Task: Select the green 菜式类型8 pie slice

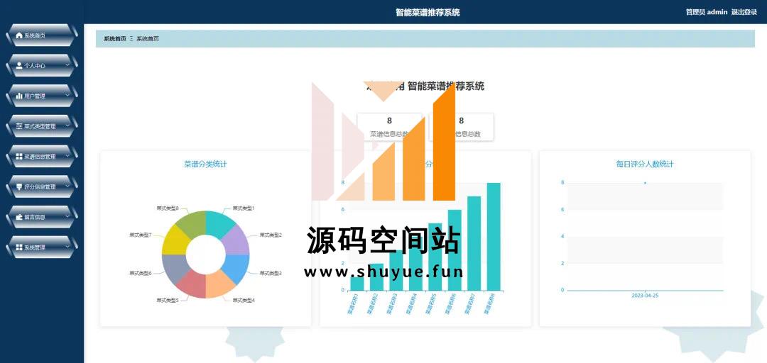Action: [x=192, y=225]
